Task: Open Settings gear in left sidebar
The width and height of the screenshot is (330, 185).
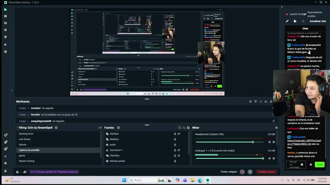Action: point(5,163)
